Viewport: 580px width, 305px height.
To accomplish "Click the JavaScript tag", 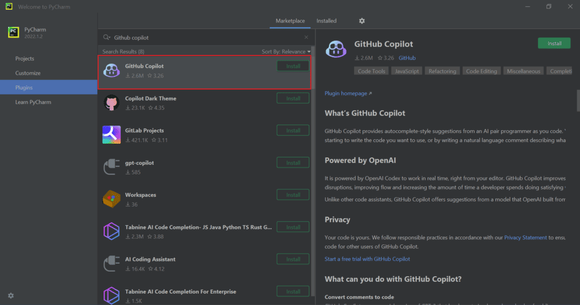I will tap(407, 71).
